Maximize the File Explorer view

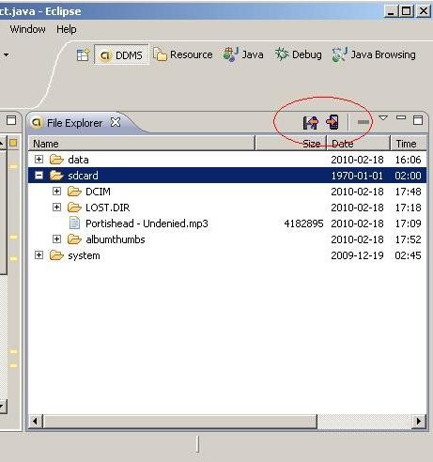tap(418, 120)
